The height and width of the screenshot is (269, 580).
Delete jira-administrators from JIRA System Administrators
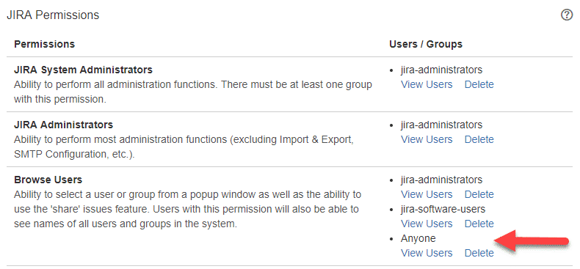coord(479,84)
